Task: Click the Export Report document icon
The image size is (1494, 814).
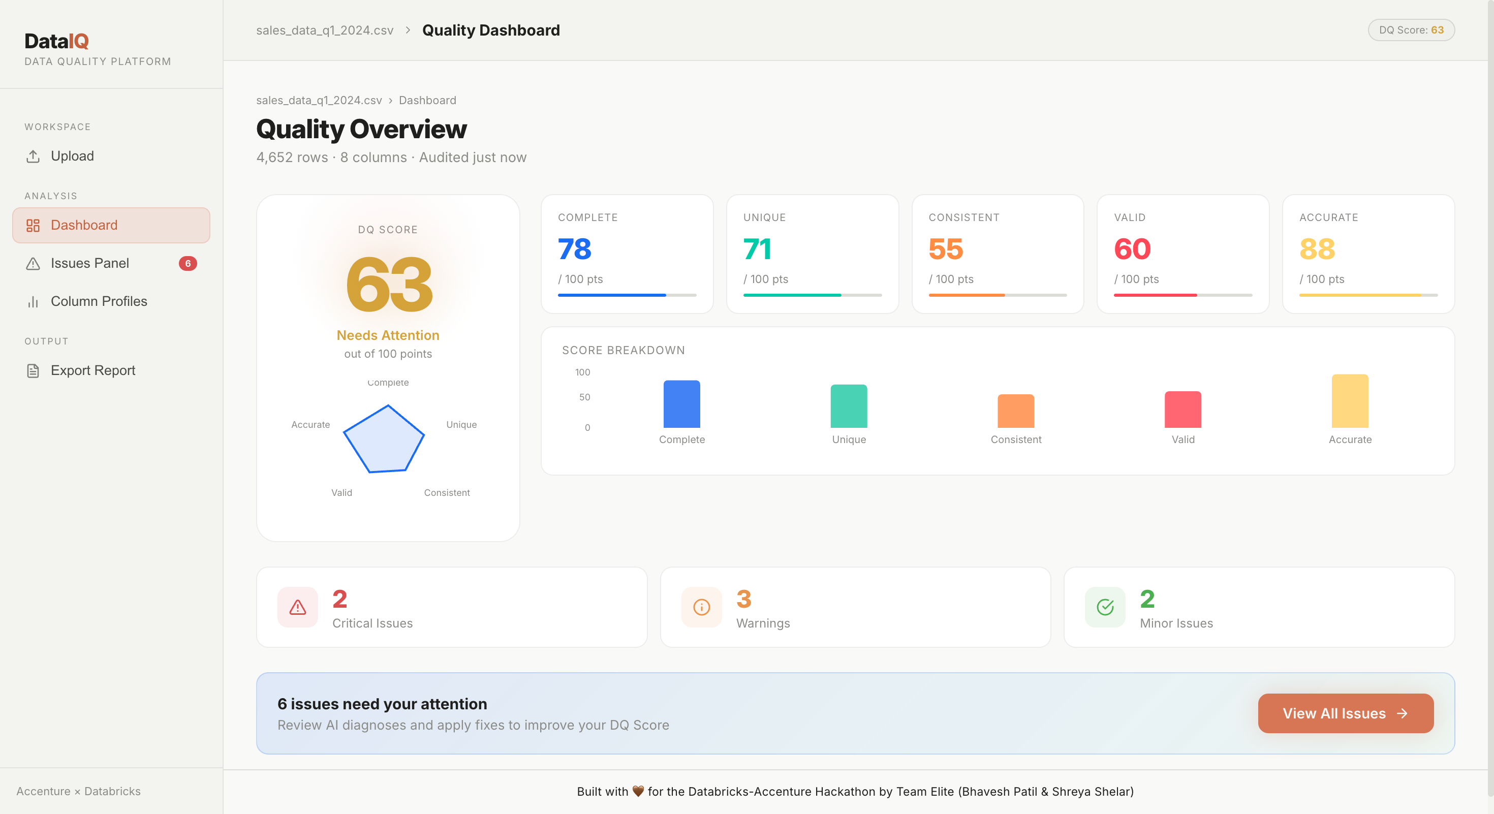Action: 33,370
